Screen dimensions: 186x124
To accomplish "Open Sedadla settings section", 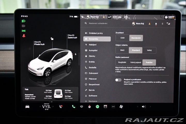I will tap(97, 67).
